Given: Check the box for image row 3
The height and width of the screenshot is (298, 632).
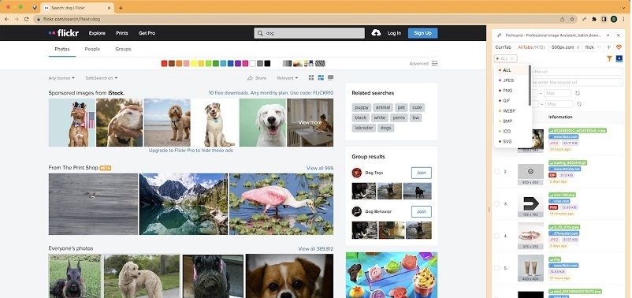Looking at the screenshot, I should coord(496,203).
